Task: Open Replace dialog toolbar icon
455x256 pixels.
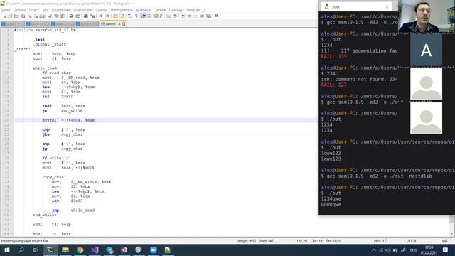Action: [92, 16]
